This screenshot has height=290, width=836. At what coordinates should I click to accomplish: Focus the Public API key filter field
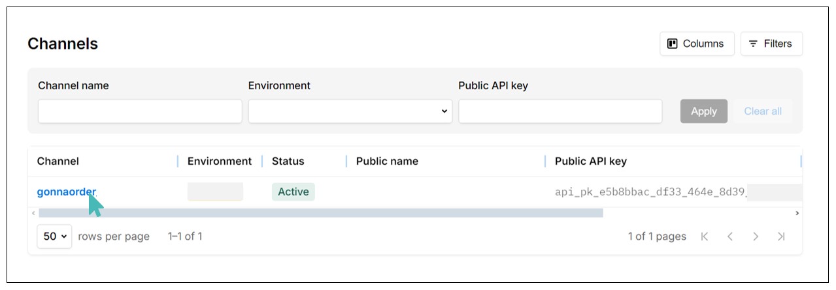[560, 111]
